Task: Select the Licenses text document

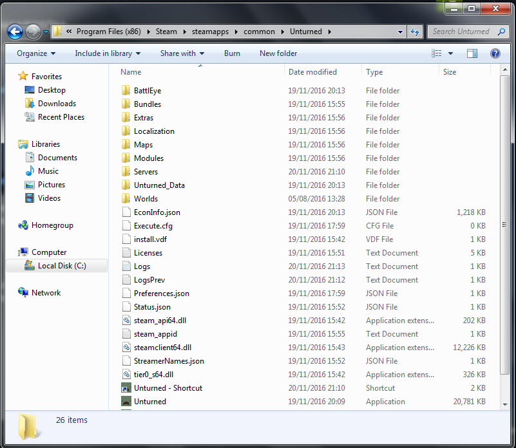Action: click(x=148, y=252)
